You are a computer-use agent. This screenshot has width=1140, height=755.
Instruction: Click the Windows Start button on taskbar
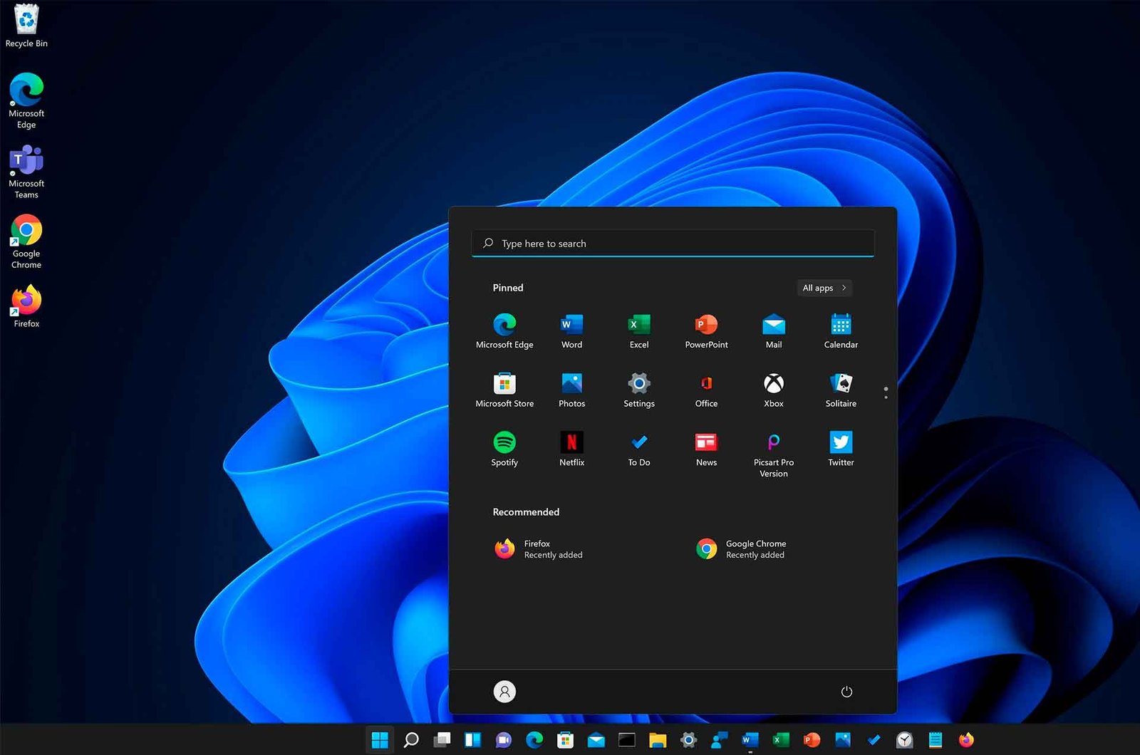[380, 740]
